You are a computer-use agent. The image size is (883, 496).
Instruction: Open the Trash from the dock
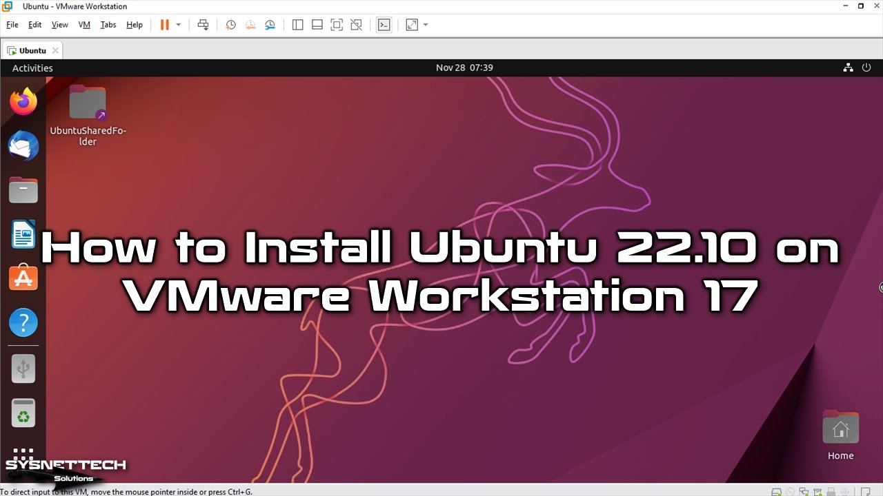click(x=23, y=413)
